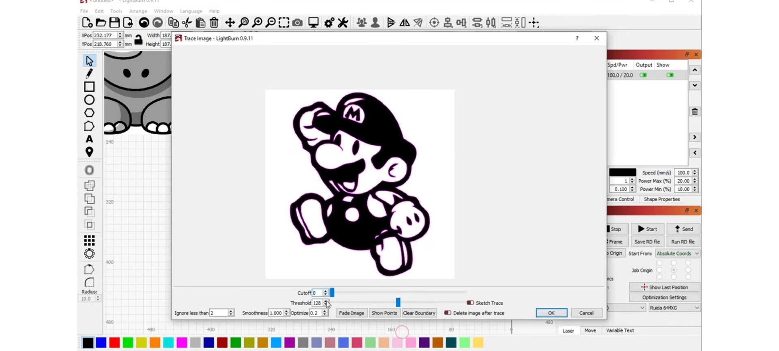Viewport: 779px width, 351px height.
Task: Toggle Delete image after trace
Action: [x=448, y=313]
